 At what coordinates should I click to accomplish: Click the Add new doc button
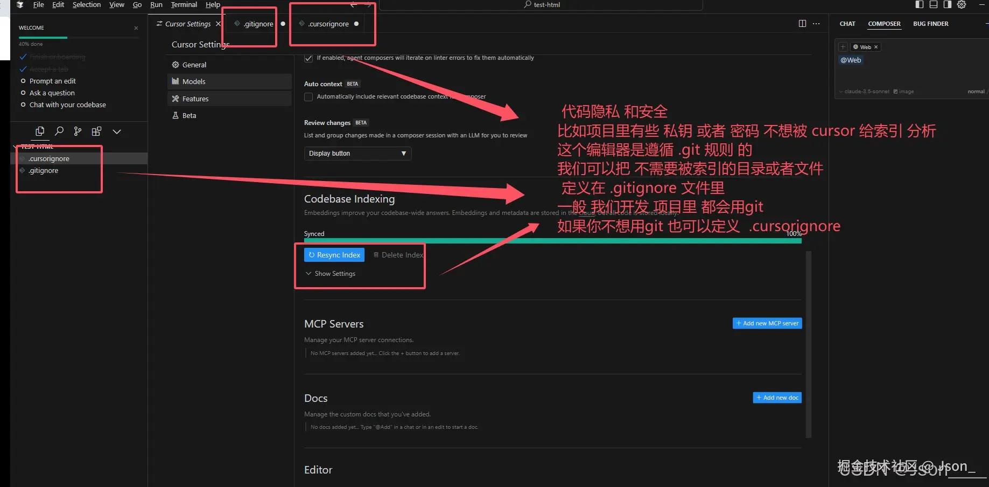click(777, 398)
